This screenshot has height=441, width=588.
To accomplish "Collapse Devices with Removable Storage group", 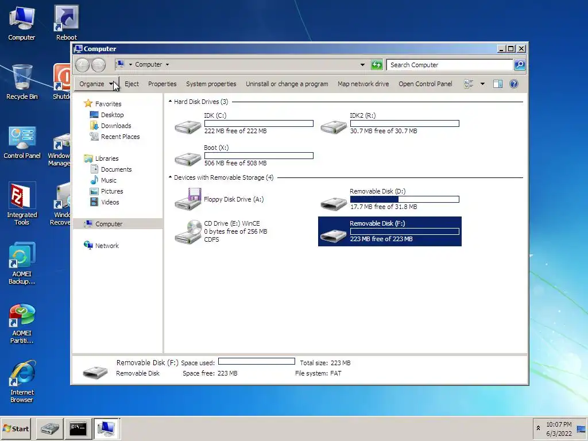I will tap(170, 177).
